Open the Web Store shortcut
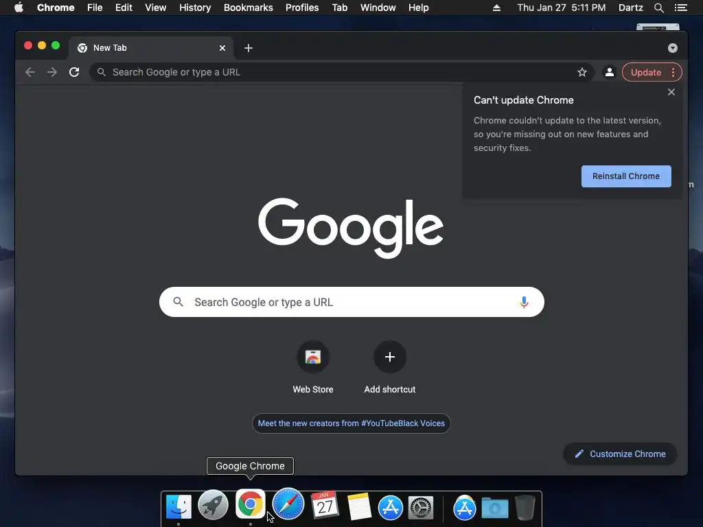 click(313, 368)
